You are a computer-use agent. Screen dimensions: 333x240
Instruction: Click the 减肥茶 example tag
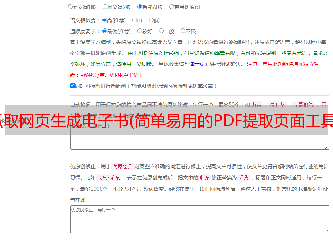[x=277, y=105]
